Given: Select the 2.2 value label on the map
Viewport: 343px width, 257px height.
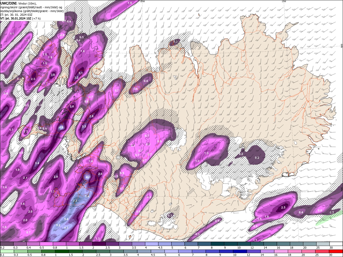Looking at the screenshot, I should pos(26,132).
